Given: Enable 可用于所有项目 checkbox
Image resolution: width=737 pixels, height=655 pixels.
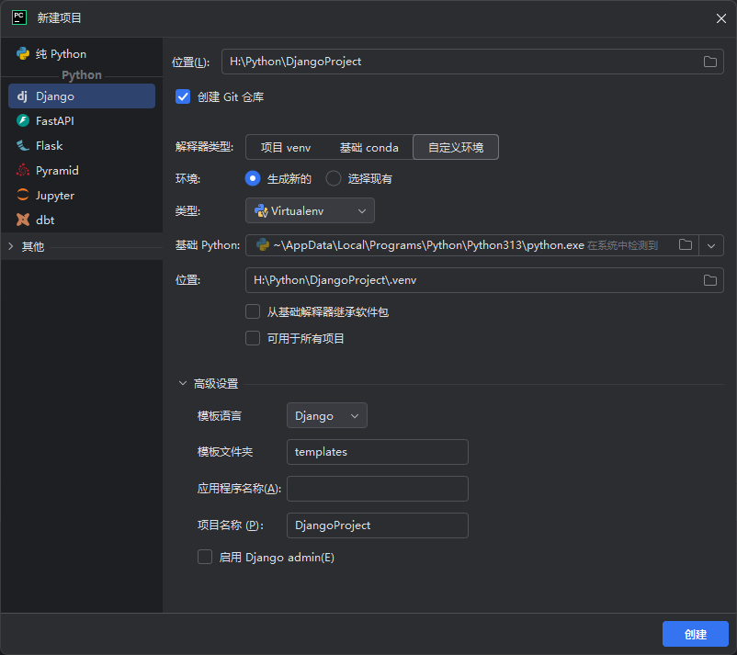Looking at the screenshot, I should pyautogui.click(x=253, y=338).
